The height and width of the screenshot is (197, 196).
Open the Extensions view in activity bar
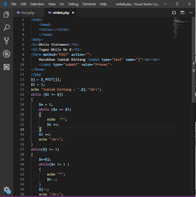tap(6, 67)
